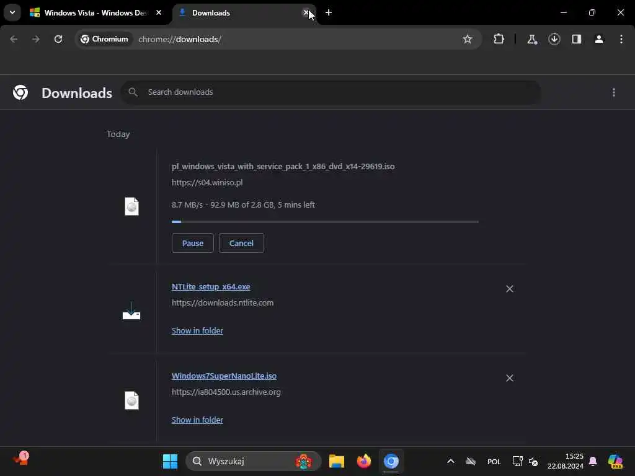The width and height of the screenshot is (635, 476).
Task: Bookmark this page with the star icon
Action: tap(468, 39)
